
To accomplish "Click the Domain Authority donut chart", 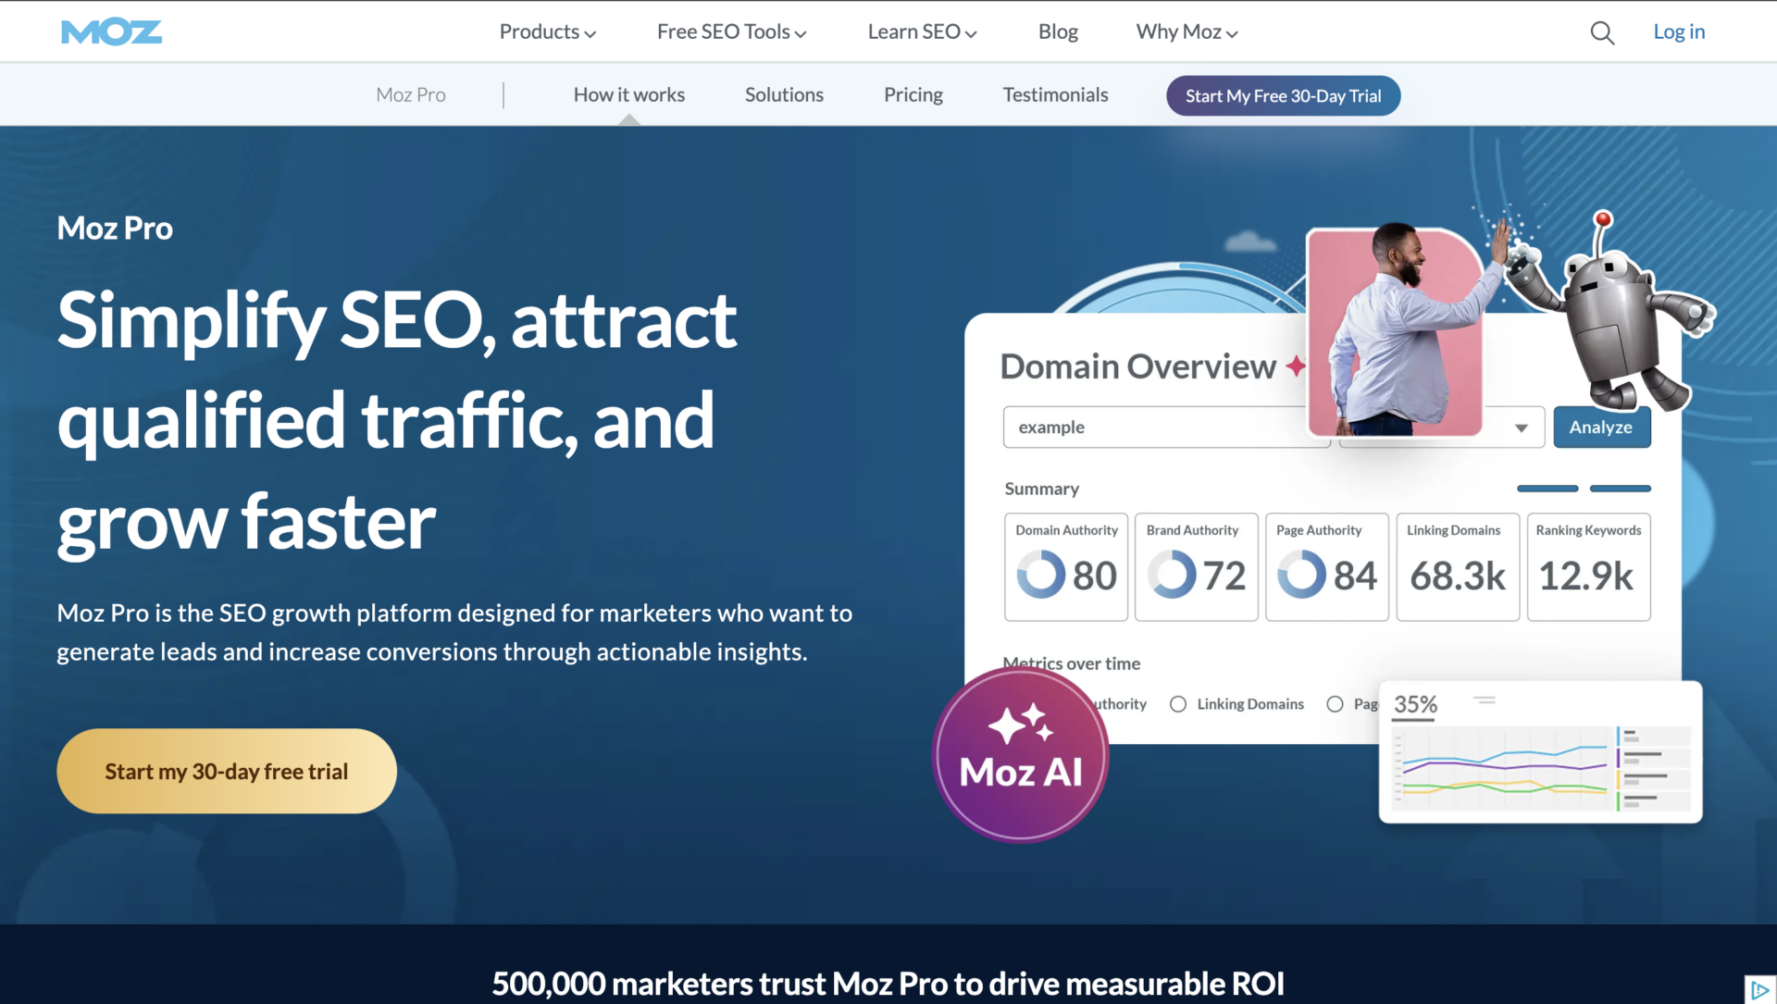I will pos(1040,575).
